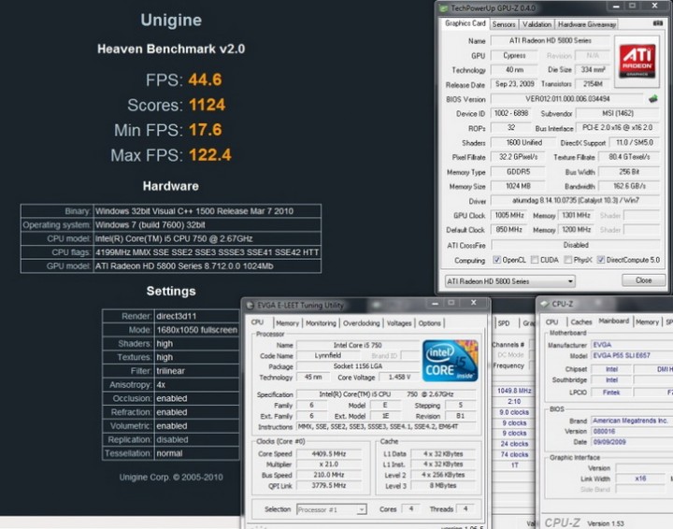Click the ATI Radeon logo in GPU-Z
673x529 pixels.
(637, 62)
